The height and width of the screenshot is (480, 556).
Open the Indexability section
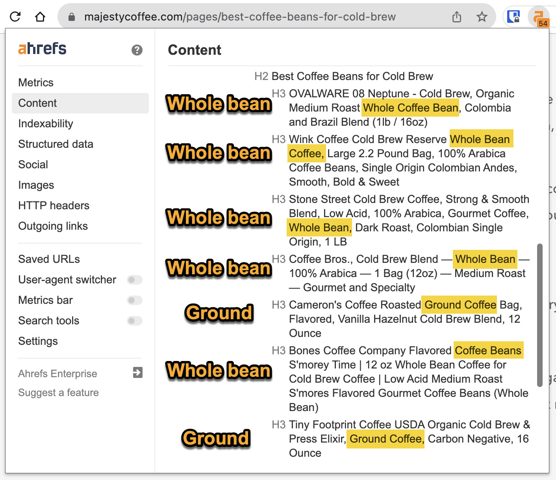45,123
